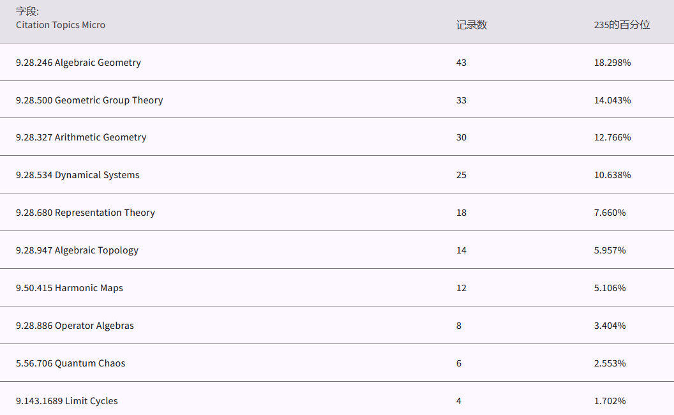Click the 记录数 column header

472,25
